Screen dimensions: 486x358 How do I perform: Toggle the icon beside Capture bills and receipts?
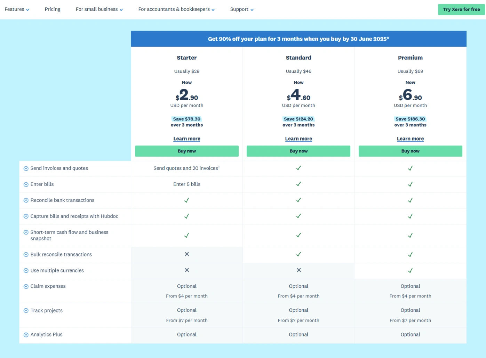(x=26, y=216)
